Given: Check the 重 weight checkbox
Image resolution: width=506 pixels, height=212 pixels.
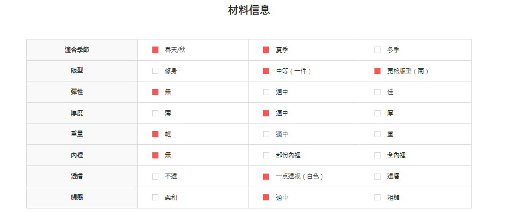Looking at the screenshot, I should (x=377, y=134).
